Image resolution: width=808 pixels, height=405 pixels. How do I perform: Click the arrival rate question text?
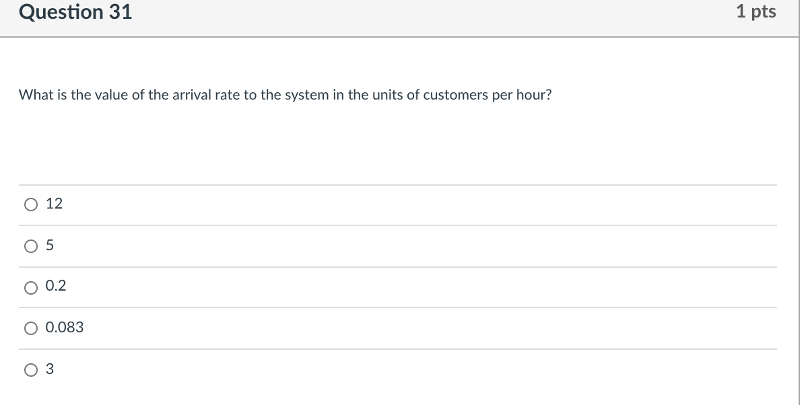coord(285,95)
